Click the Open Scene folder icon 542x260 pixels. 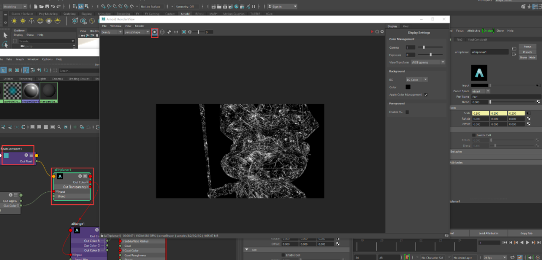[42, 7]
